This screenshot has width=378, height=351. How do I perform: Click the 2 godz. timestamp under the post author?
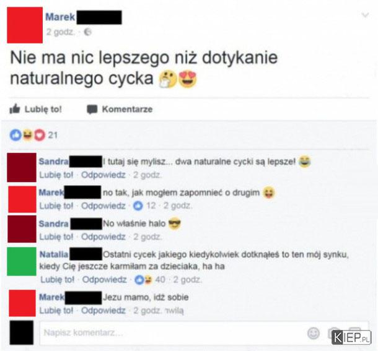[x=59, y=32]
